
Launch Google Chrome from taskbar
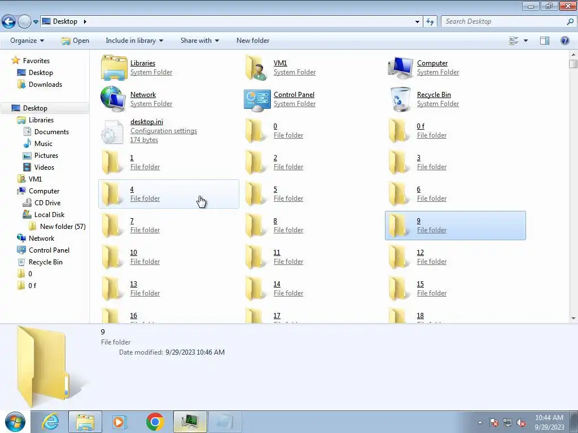coord(155,422)
